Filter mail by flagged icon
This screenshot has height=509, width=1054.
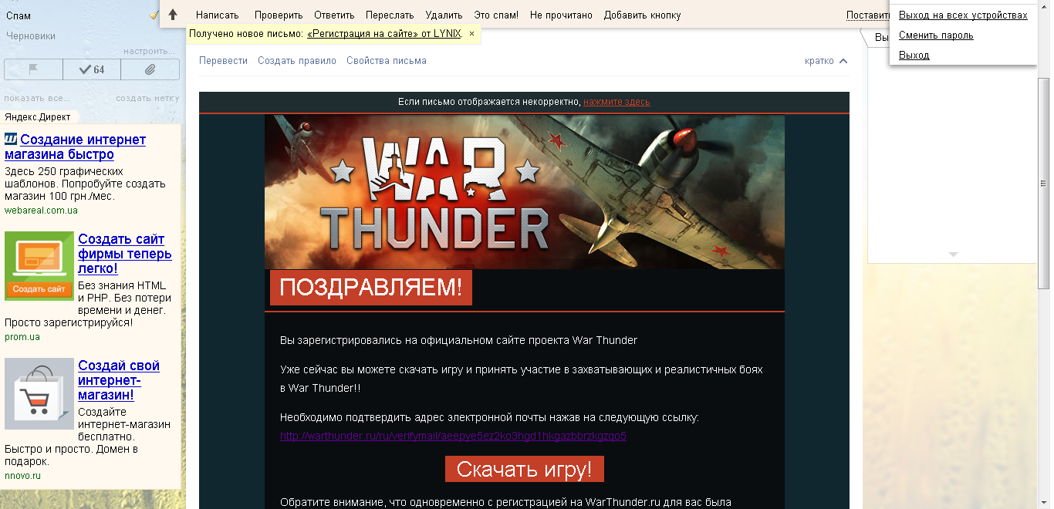pyautogui.click(x=33, y=69)
